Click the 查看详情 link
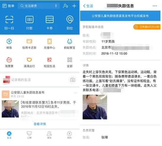Viewport: 162px width, 146px height. click(x=40, y=124)
